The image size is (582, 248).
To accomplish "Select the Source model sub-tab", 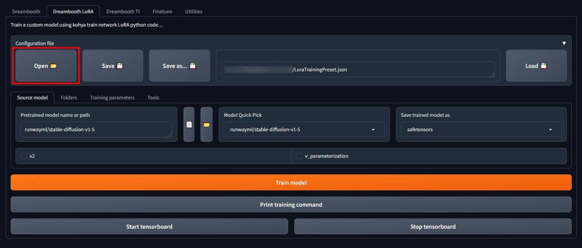I will [32, 98].
